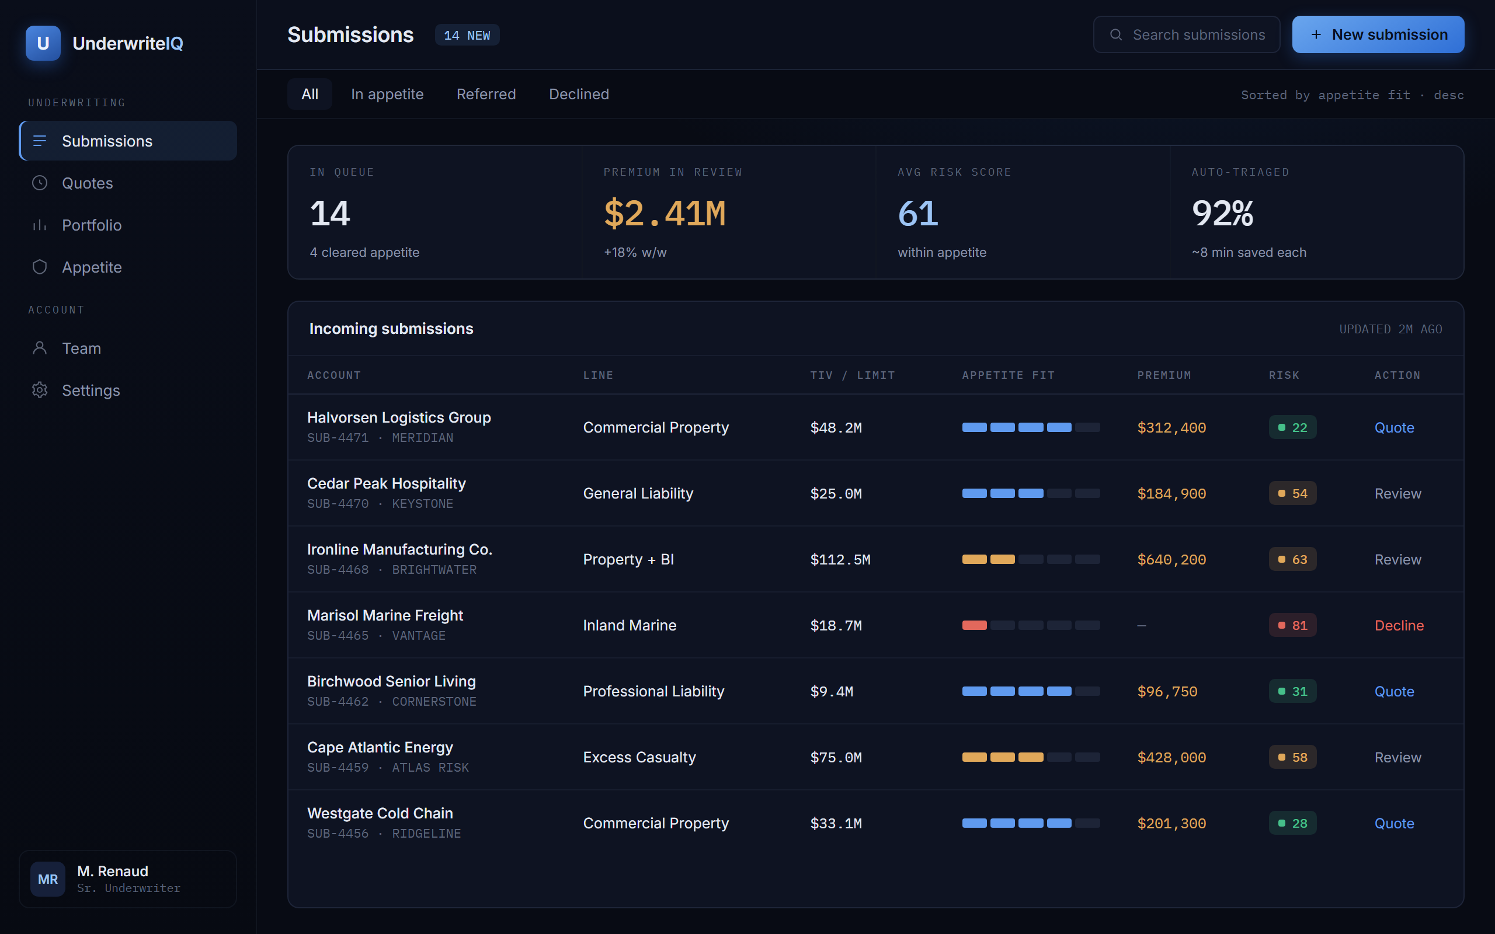Click the MR avatar badge
The image size is (1495, 934).
click(x=47, y=879)
